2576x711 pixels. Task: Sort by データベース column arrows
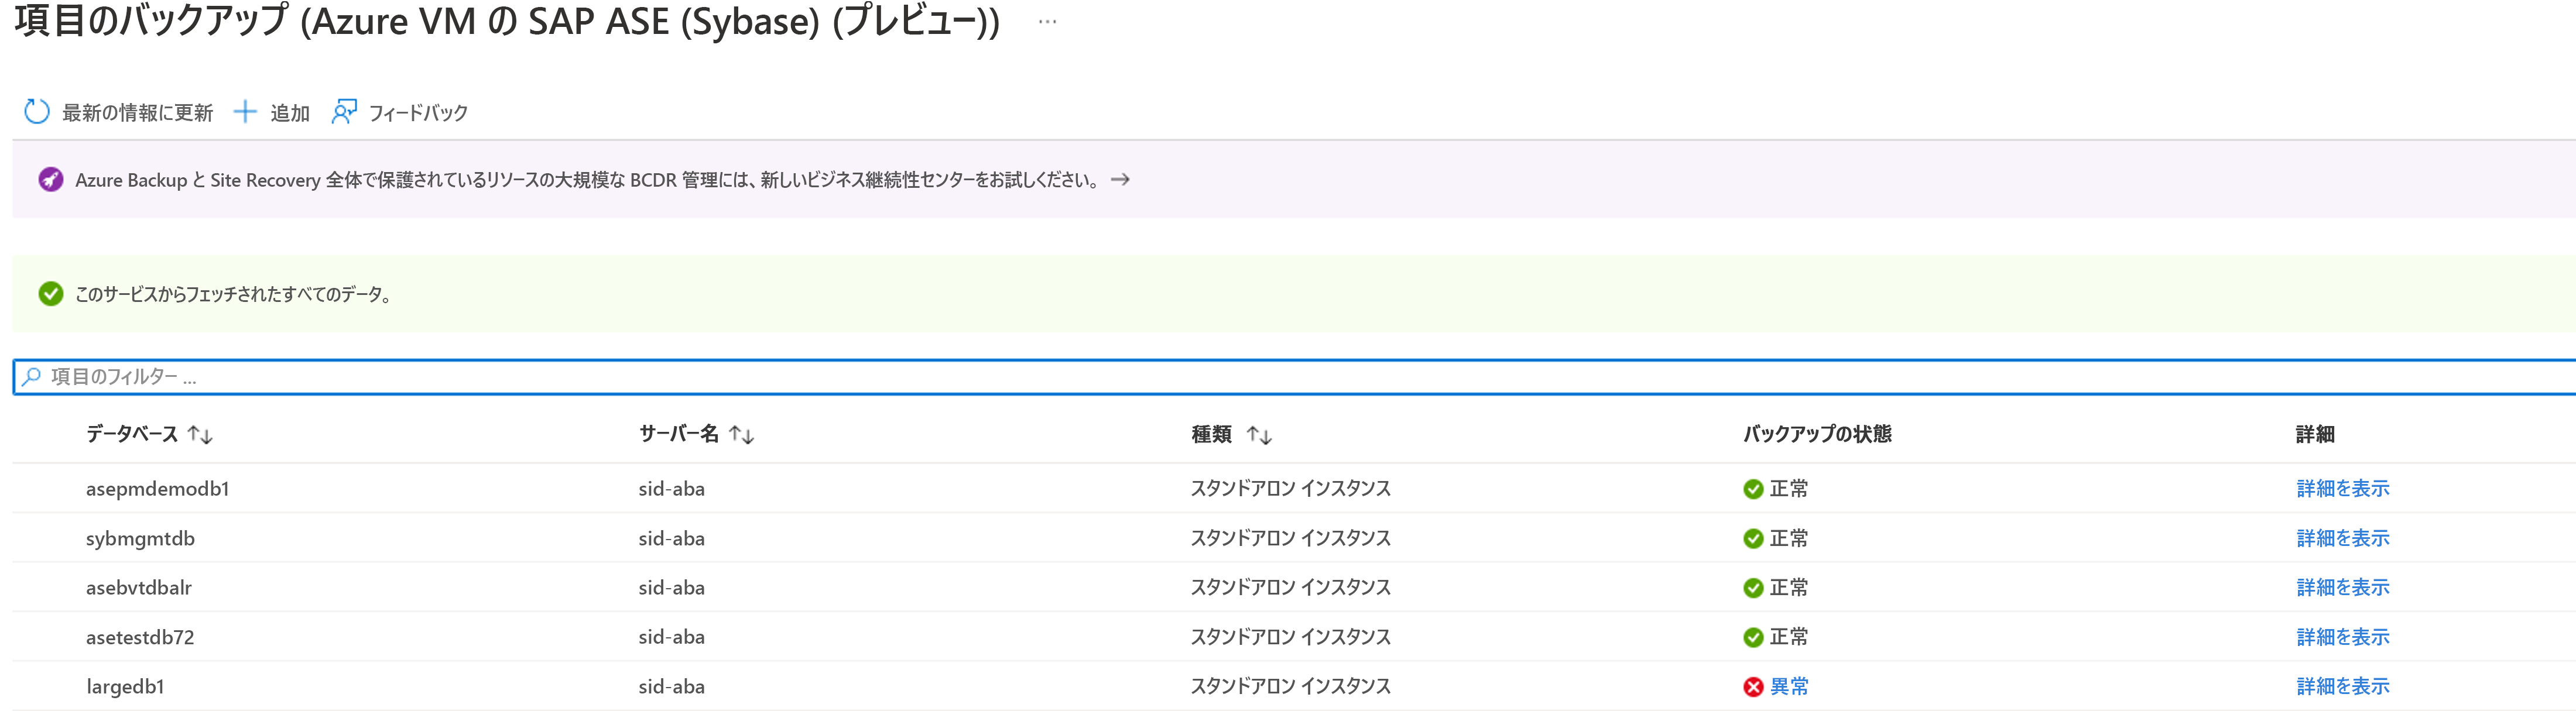coord(201,435)
